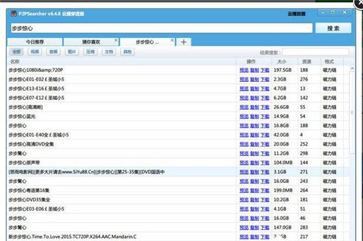Click the 197.5GB size cell
Image resolution: width=363 pixels, height=241 pixels.
[282, 70]
